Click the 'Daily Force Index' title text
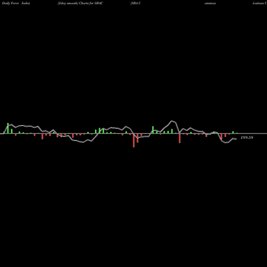Image resolution: width=267 pixels, height=267 pixels. 16,3
